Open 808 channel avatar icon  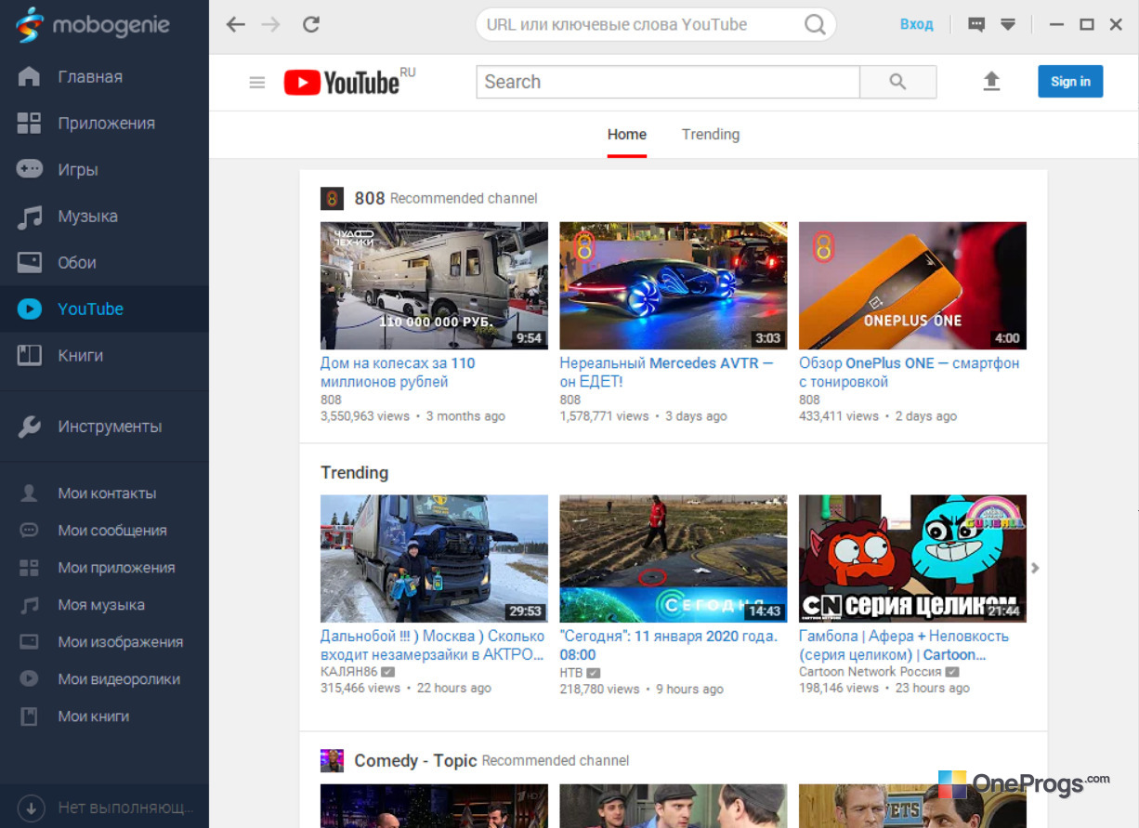coord(332,198)
